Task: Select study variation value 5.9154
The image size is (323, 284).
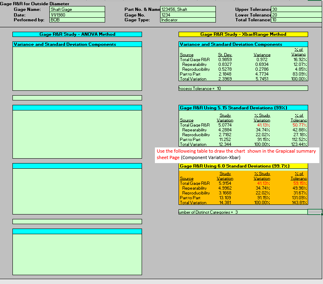Action: pyautogui.click(x=225, y=183)
